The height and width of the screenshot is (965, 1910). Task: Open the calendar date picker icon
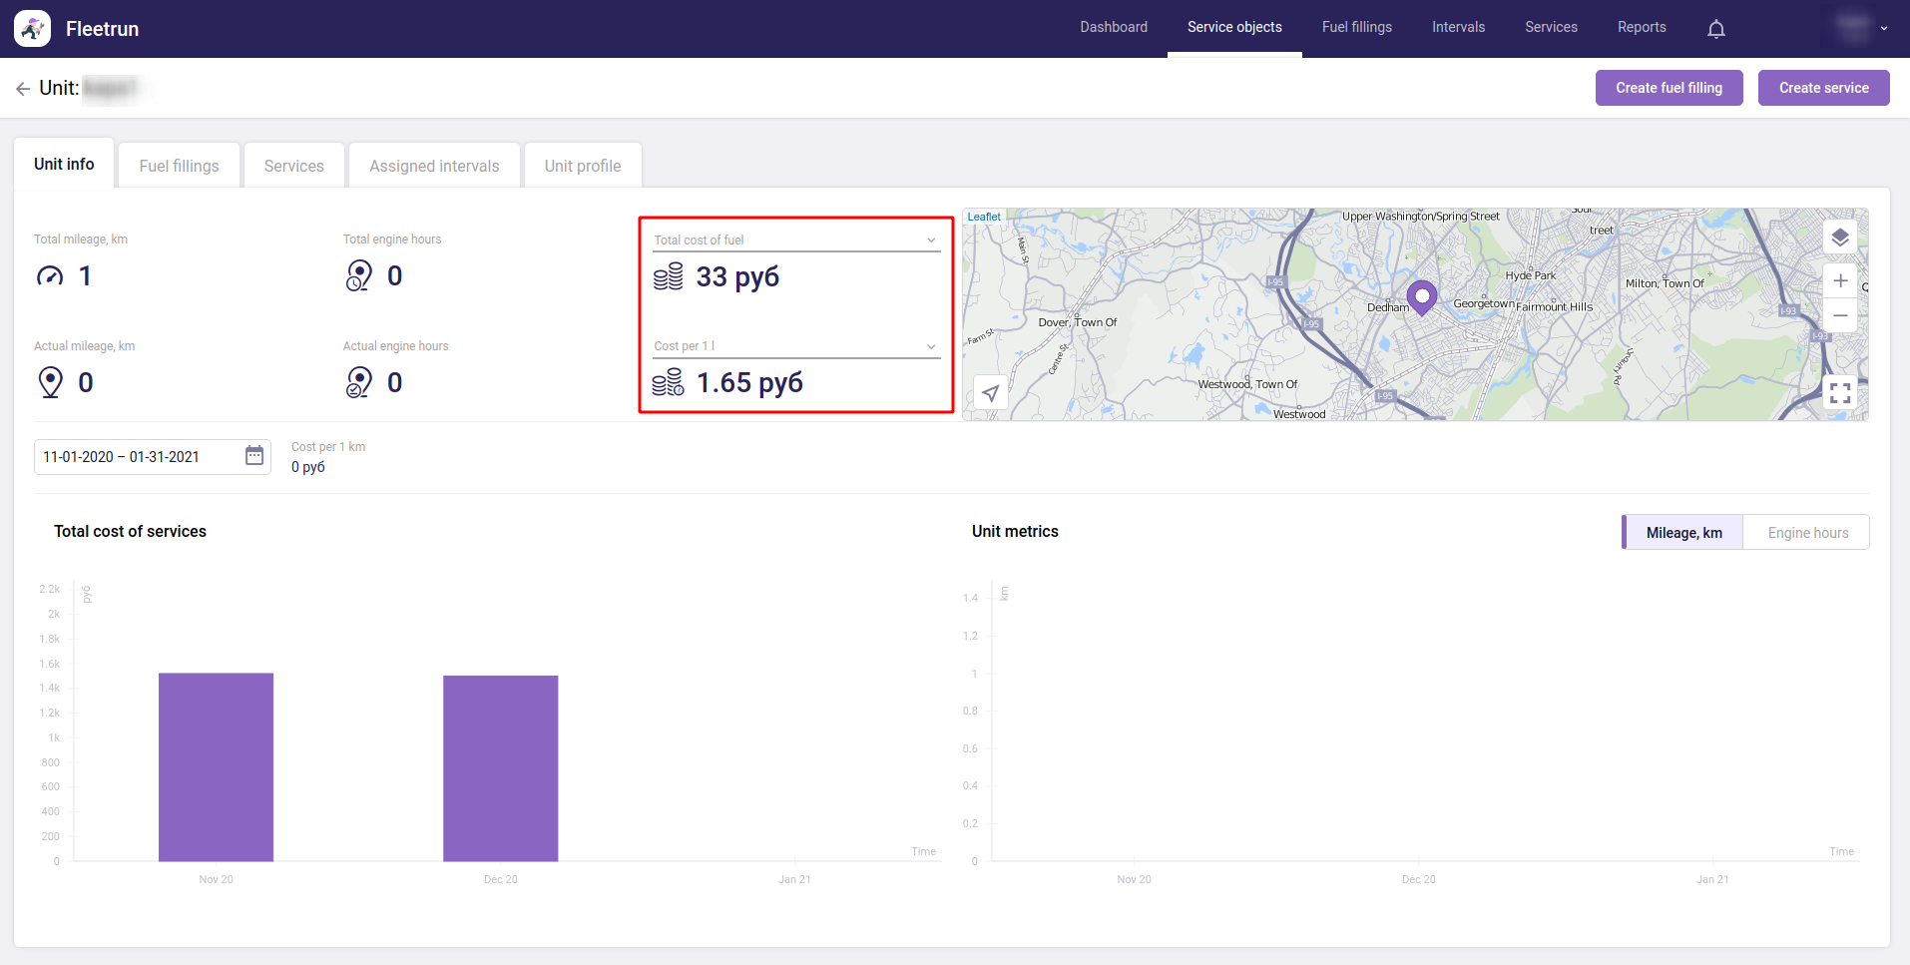point(254,456)
